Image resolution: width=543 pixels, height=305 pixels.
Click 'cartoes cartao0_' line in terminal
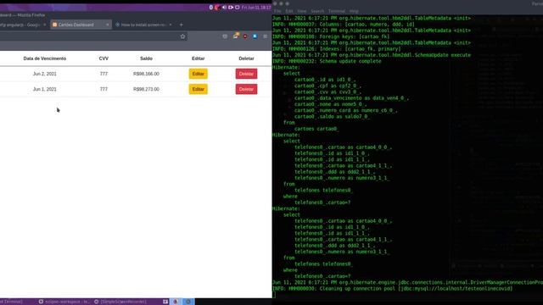(316, 129)
